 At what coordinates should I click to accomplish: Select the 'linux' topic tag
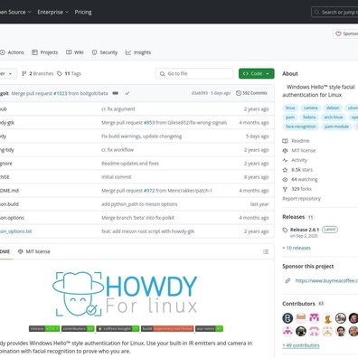click(290, 108)
